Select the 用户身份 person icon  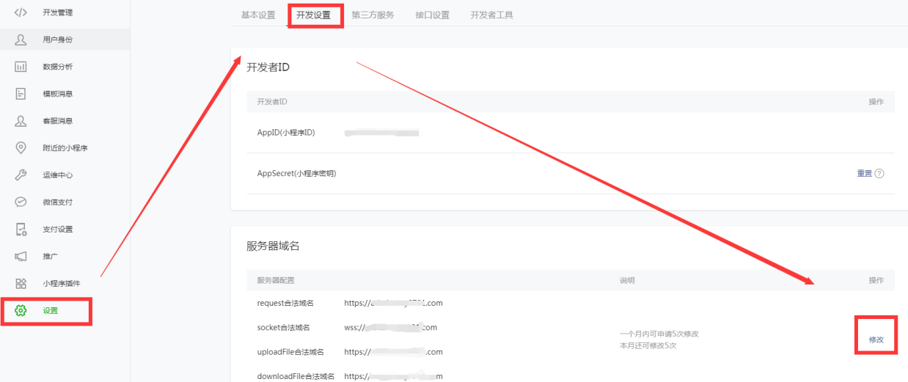coord(21,40)
